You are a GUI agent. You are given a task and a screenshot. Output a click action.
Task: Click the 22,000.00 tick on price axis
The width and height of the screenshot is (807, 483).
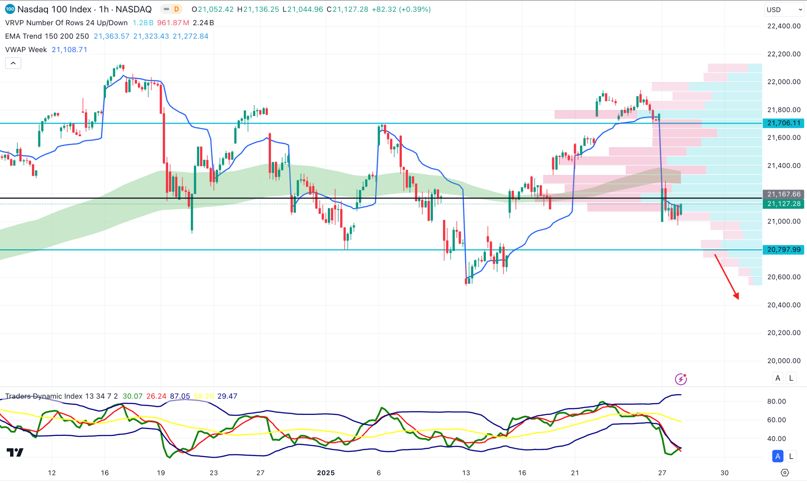coord(784,82)
